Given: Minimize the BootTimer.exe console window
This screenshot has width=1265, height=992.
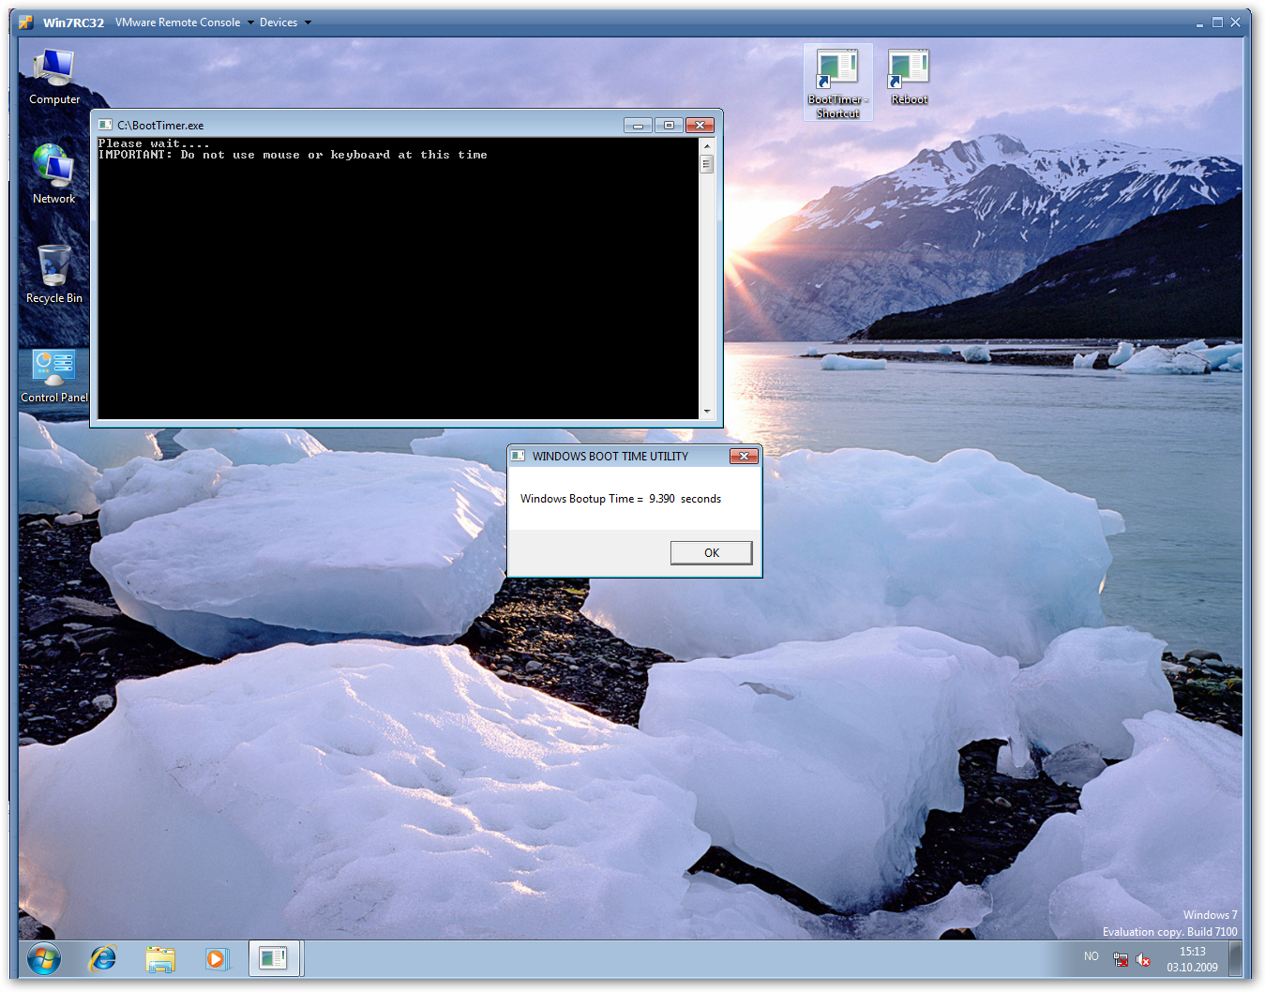Looking at the screenshot, I should [x=638, y=125].
